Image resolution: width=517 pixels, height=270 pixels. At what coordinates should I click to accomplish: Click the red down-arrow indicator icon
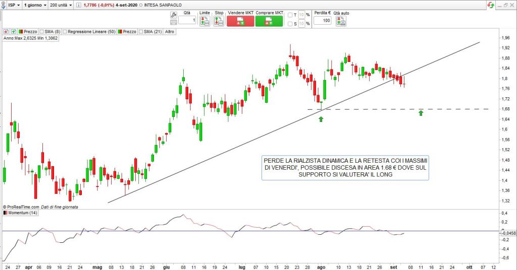coord(6,31)
